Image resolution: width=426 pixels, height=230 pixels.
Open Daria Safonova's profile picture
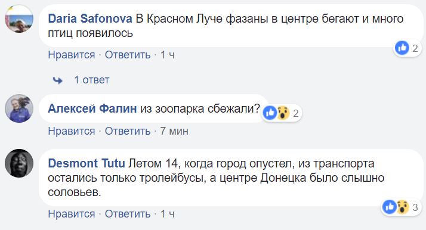coord(19,18)
